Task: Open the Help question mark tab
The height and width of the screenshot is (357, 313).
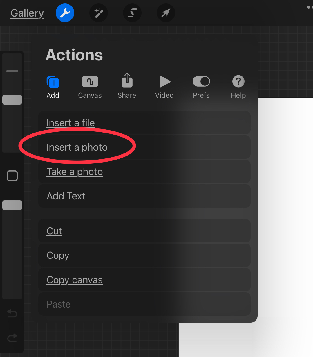Action: pyautogui.click(x=238, y=86)
